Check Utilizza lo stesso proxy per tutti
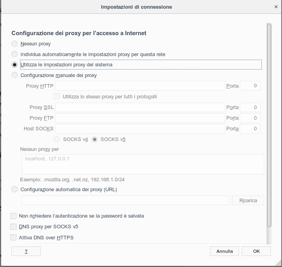 57,96
